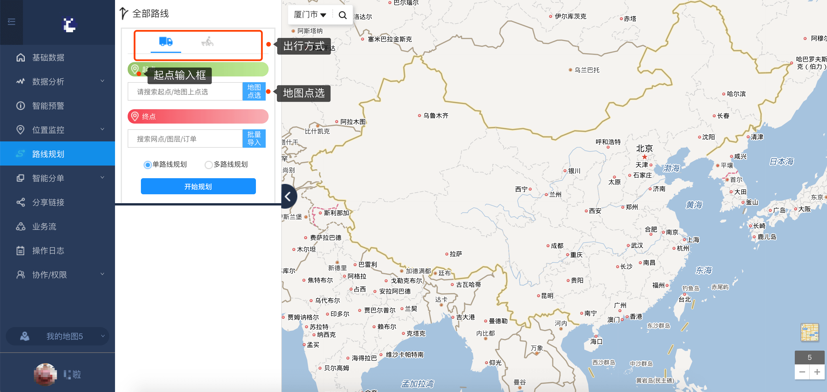Select bicycle travel mode tab

tap(207, 41)
